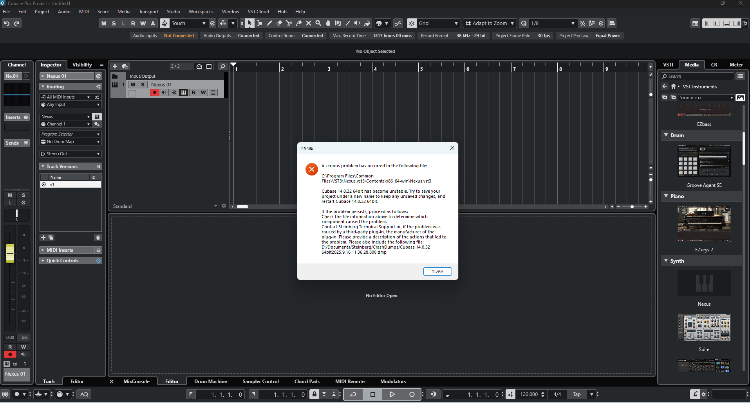Click the Groove Agent SE thumbnail
750x403 pixels.
(x=704, y=161)
